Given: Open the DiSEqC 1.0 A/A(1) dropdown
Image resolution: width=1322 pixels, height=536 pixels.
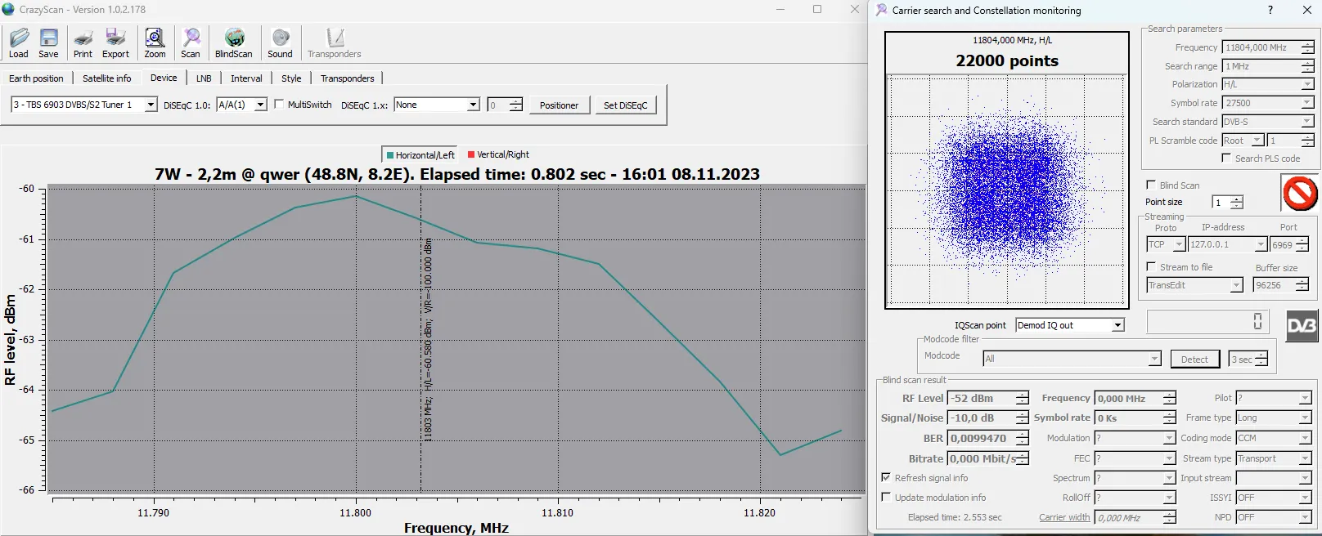Looking at the screenshot, I should [x=260, y=105].
